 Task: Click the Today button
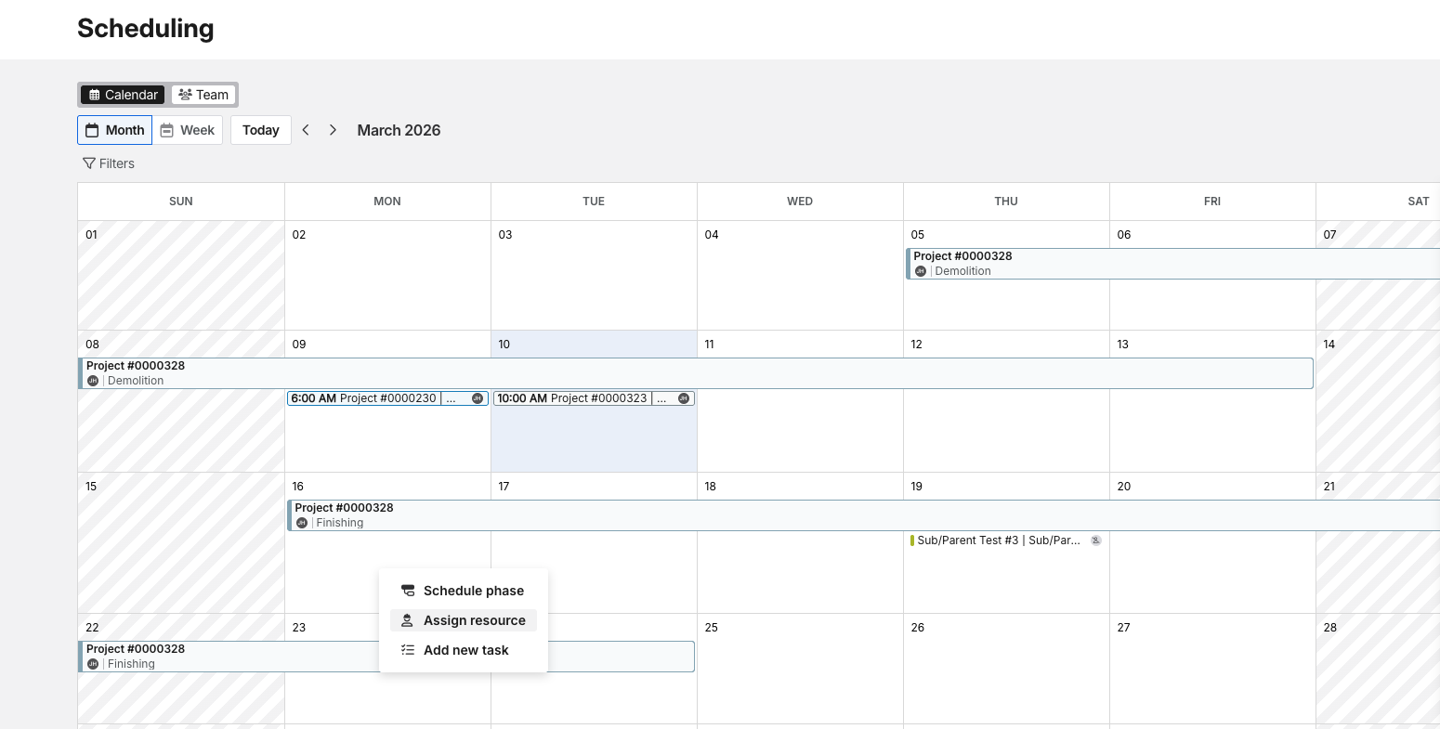(x=261, y=130)
